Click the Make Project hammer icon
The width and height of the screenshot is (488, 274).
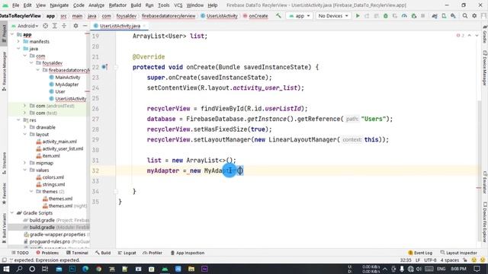pos(278,15)
